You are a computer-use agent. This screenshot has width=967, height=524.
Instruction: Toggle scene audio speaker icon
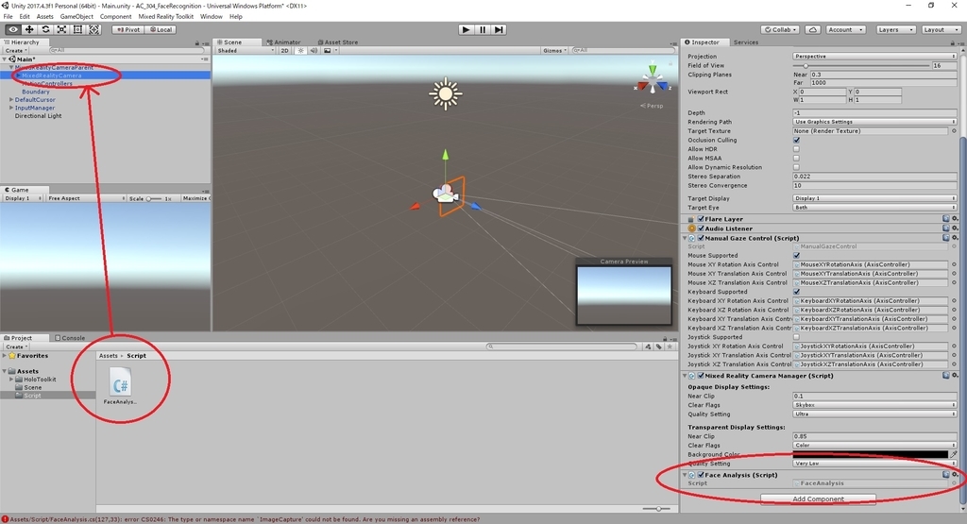point(314,51)
